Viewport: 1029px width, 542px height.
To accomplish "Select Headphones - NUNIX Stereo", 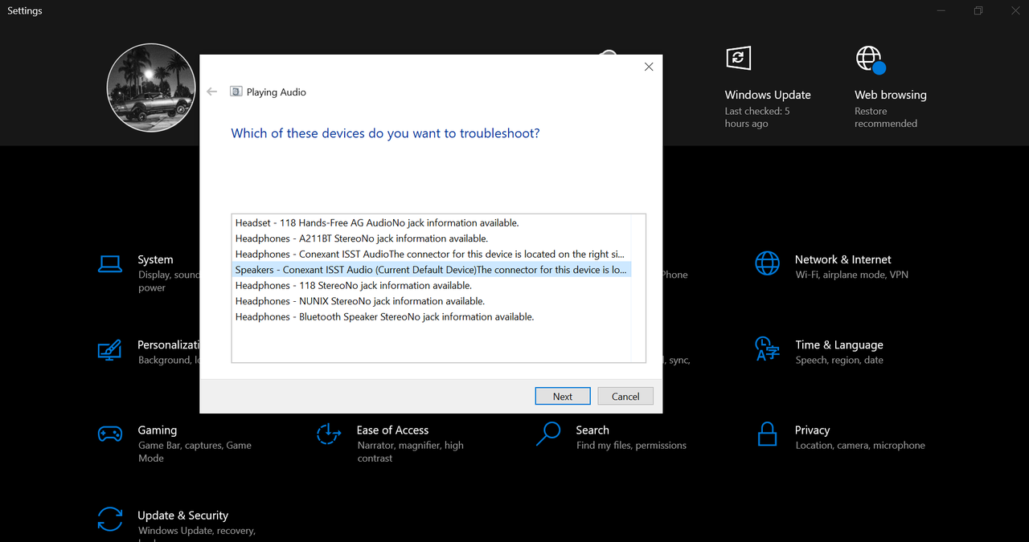I will coord(431,301).
